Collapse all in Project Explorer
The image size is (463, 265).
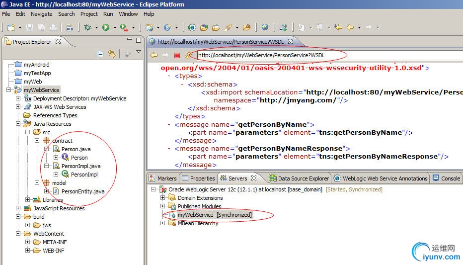click(x=100, y=54)
